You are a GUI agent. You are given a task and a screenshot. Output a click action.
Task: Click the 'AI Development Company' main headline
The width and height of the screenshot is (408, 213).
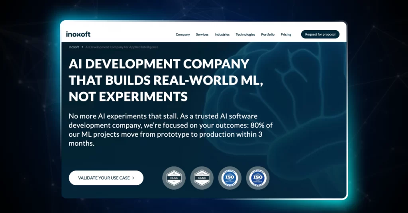tap(166, 80)
